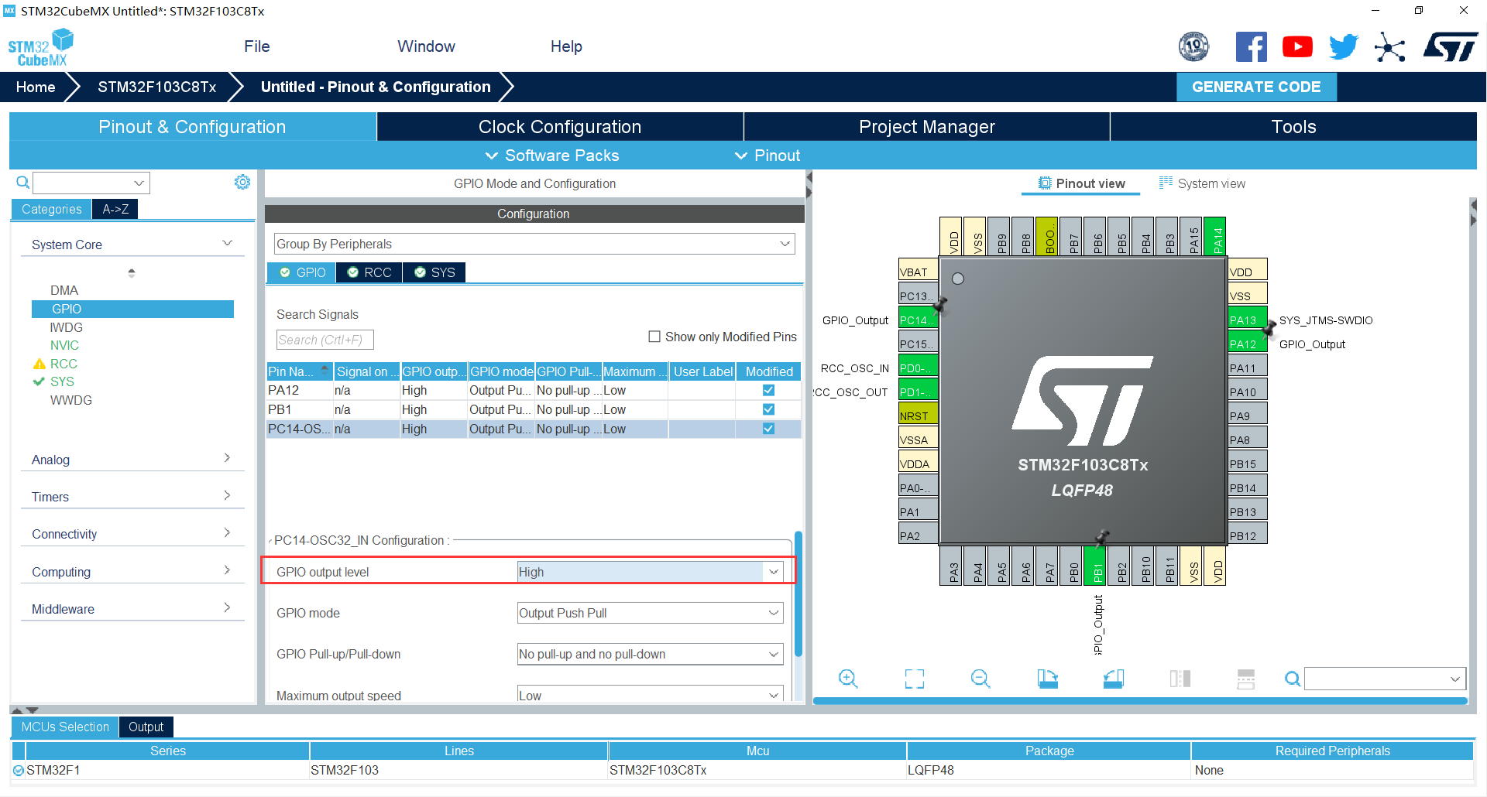This screenshot has width=1487, height=797.
Task: Open the Group By Peripherals dropdown
Action: tap(534, 244)
